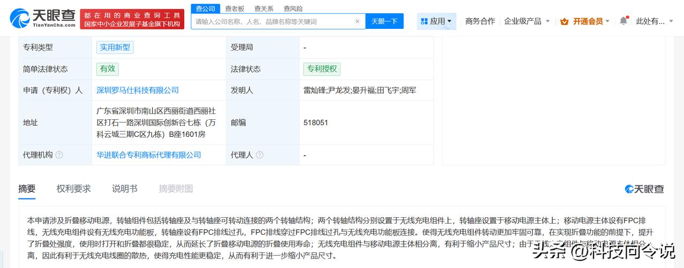Expand the 企业级产品 dropdown
Image resolution: width=684 pixels, height=268 pixels.
click(527, 21)
